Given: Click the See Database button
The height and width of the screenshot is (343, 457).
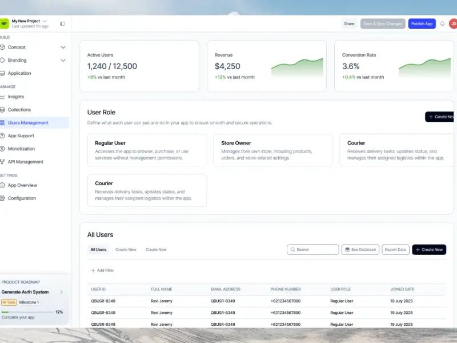Looking at the screenshot, I should [x=360, y=250].
